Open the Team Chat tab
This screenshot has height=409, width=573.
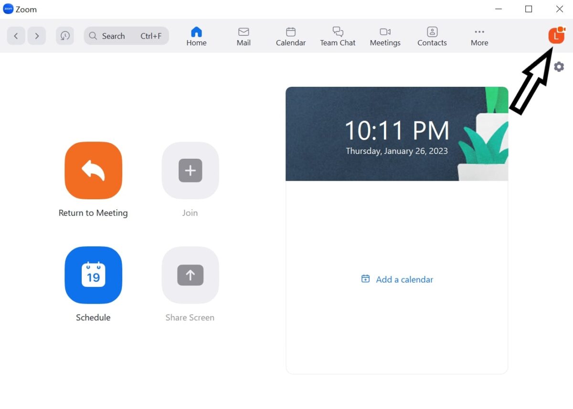[338, 36]
